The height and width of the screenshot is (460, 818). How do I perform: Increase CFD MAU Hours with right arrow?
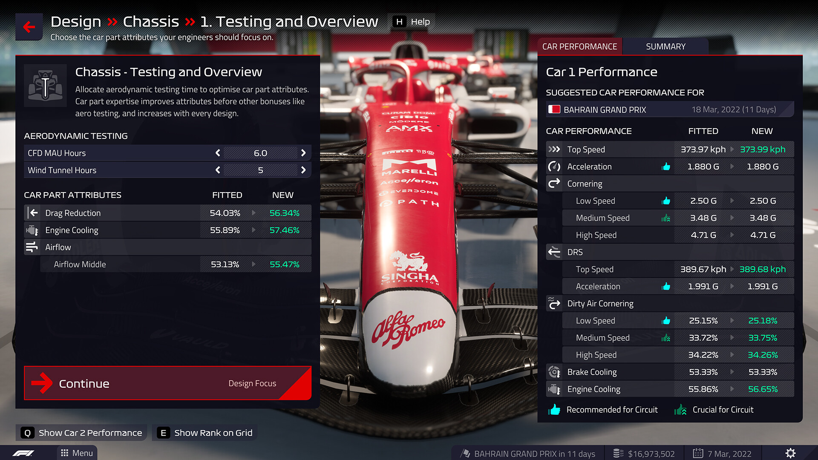coord(304,153)
